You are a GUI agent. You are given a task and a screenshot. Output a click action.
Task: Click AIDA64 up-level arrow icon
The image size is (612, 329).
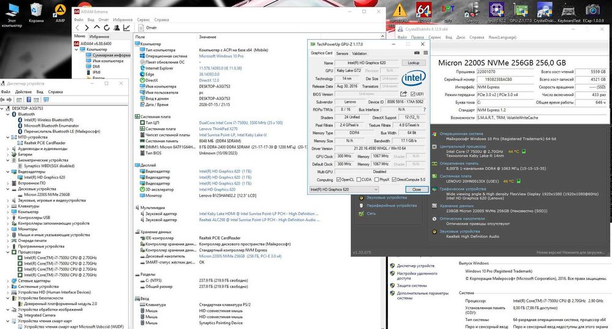[97, 28]
